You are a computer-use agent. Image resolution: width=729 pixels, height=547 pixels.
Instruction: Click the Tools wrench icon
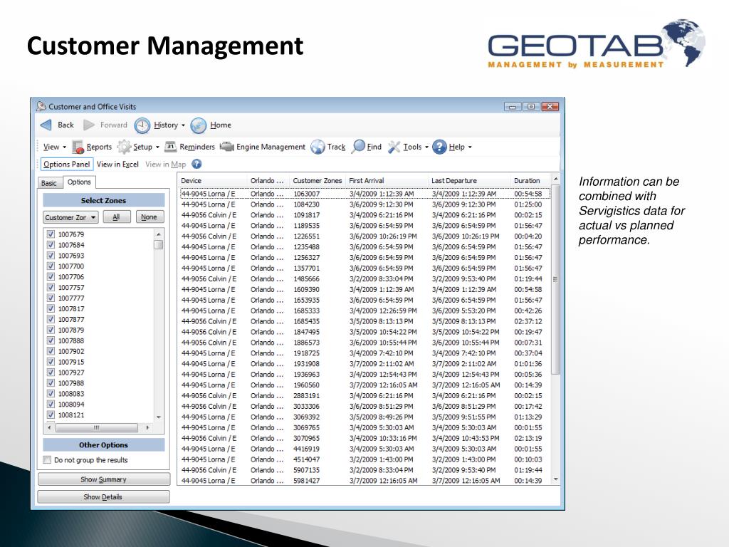click(394, 147)
